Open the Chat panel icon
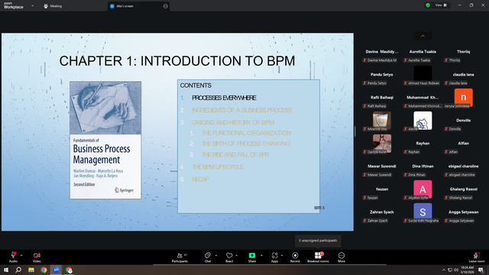Viewport: 489px width, 275px height. pos(207,255)
